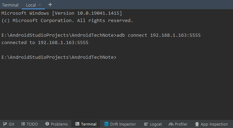Viewport: 233px width, 128px height.
Task: Click the TODO list icon
Action: point(23,124)
